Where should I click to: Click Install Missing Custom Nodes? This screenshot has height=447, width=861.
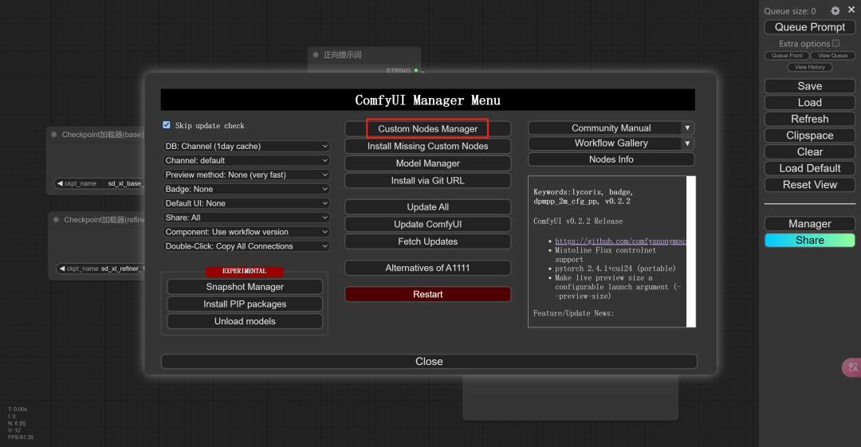click(428, 146)
